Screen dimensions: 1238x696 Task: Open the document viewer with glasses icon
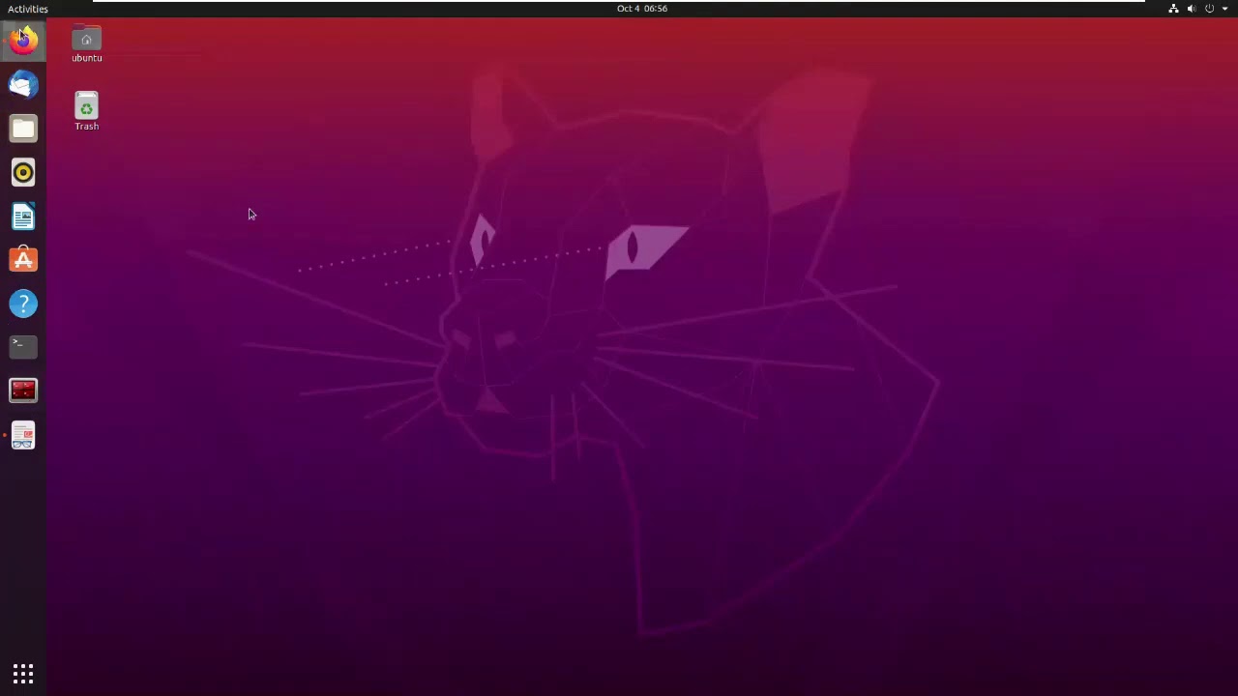[x=23, y=435]
